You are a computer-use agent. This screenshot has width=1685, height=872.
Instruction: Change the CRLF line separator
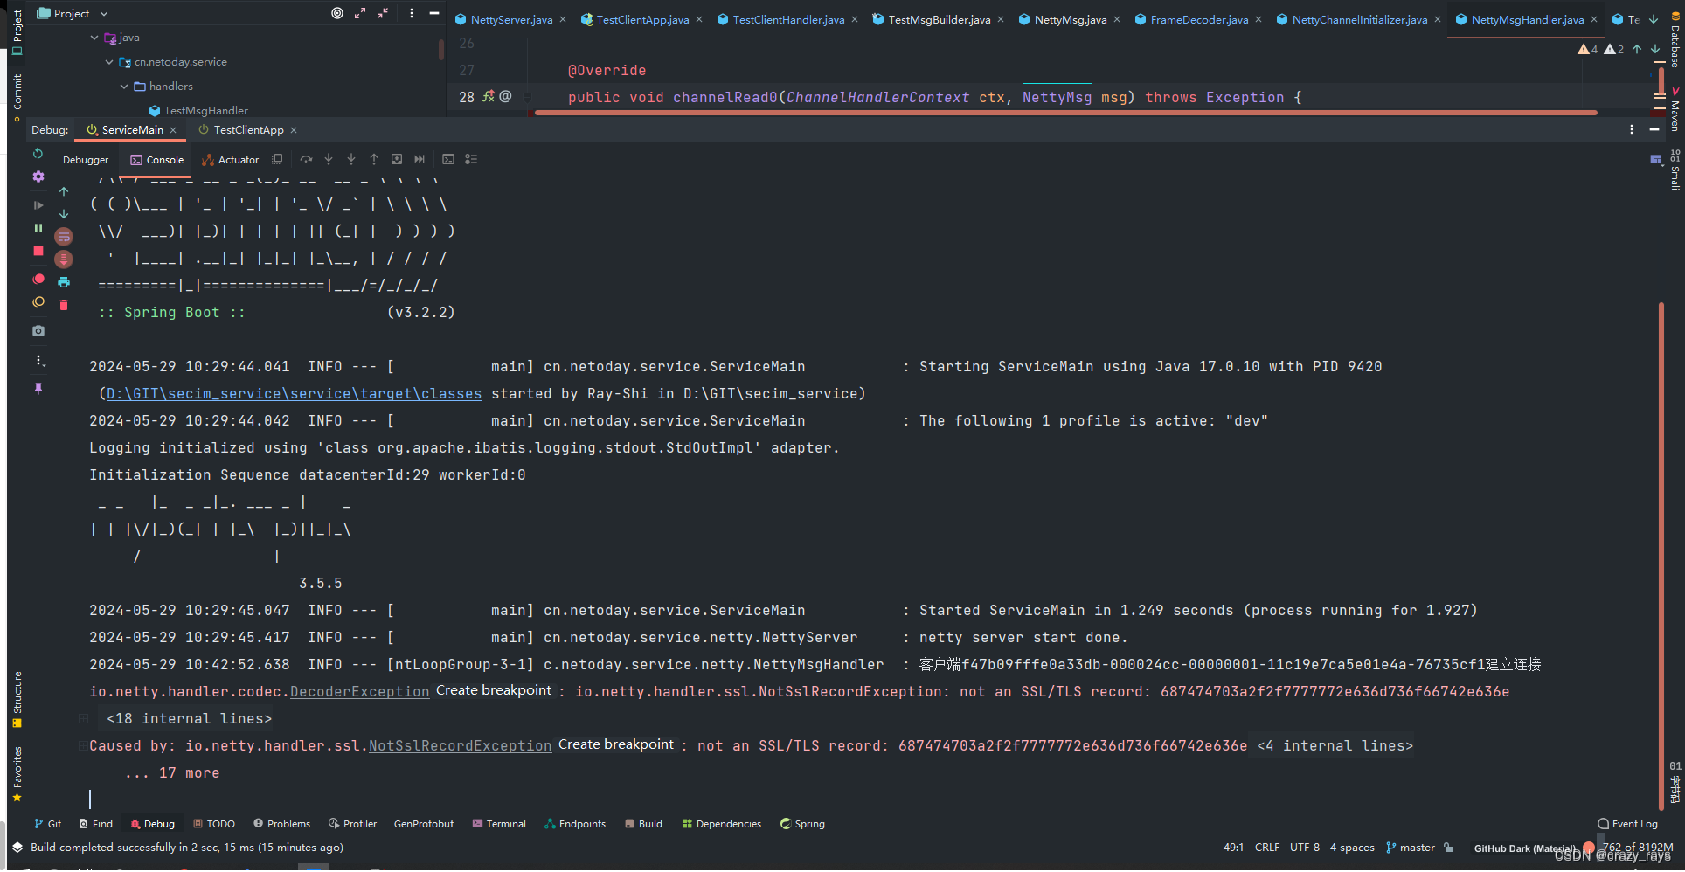coord(1266,848)
